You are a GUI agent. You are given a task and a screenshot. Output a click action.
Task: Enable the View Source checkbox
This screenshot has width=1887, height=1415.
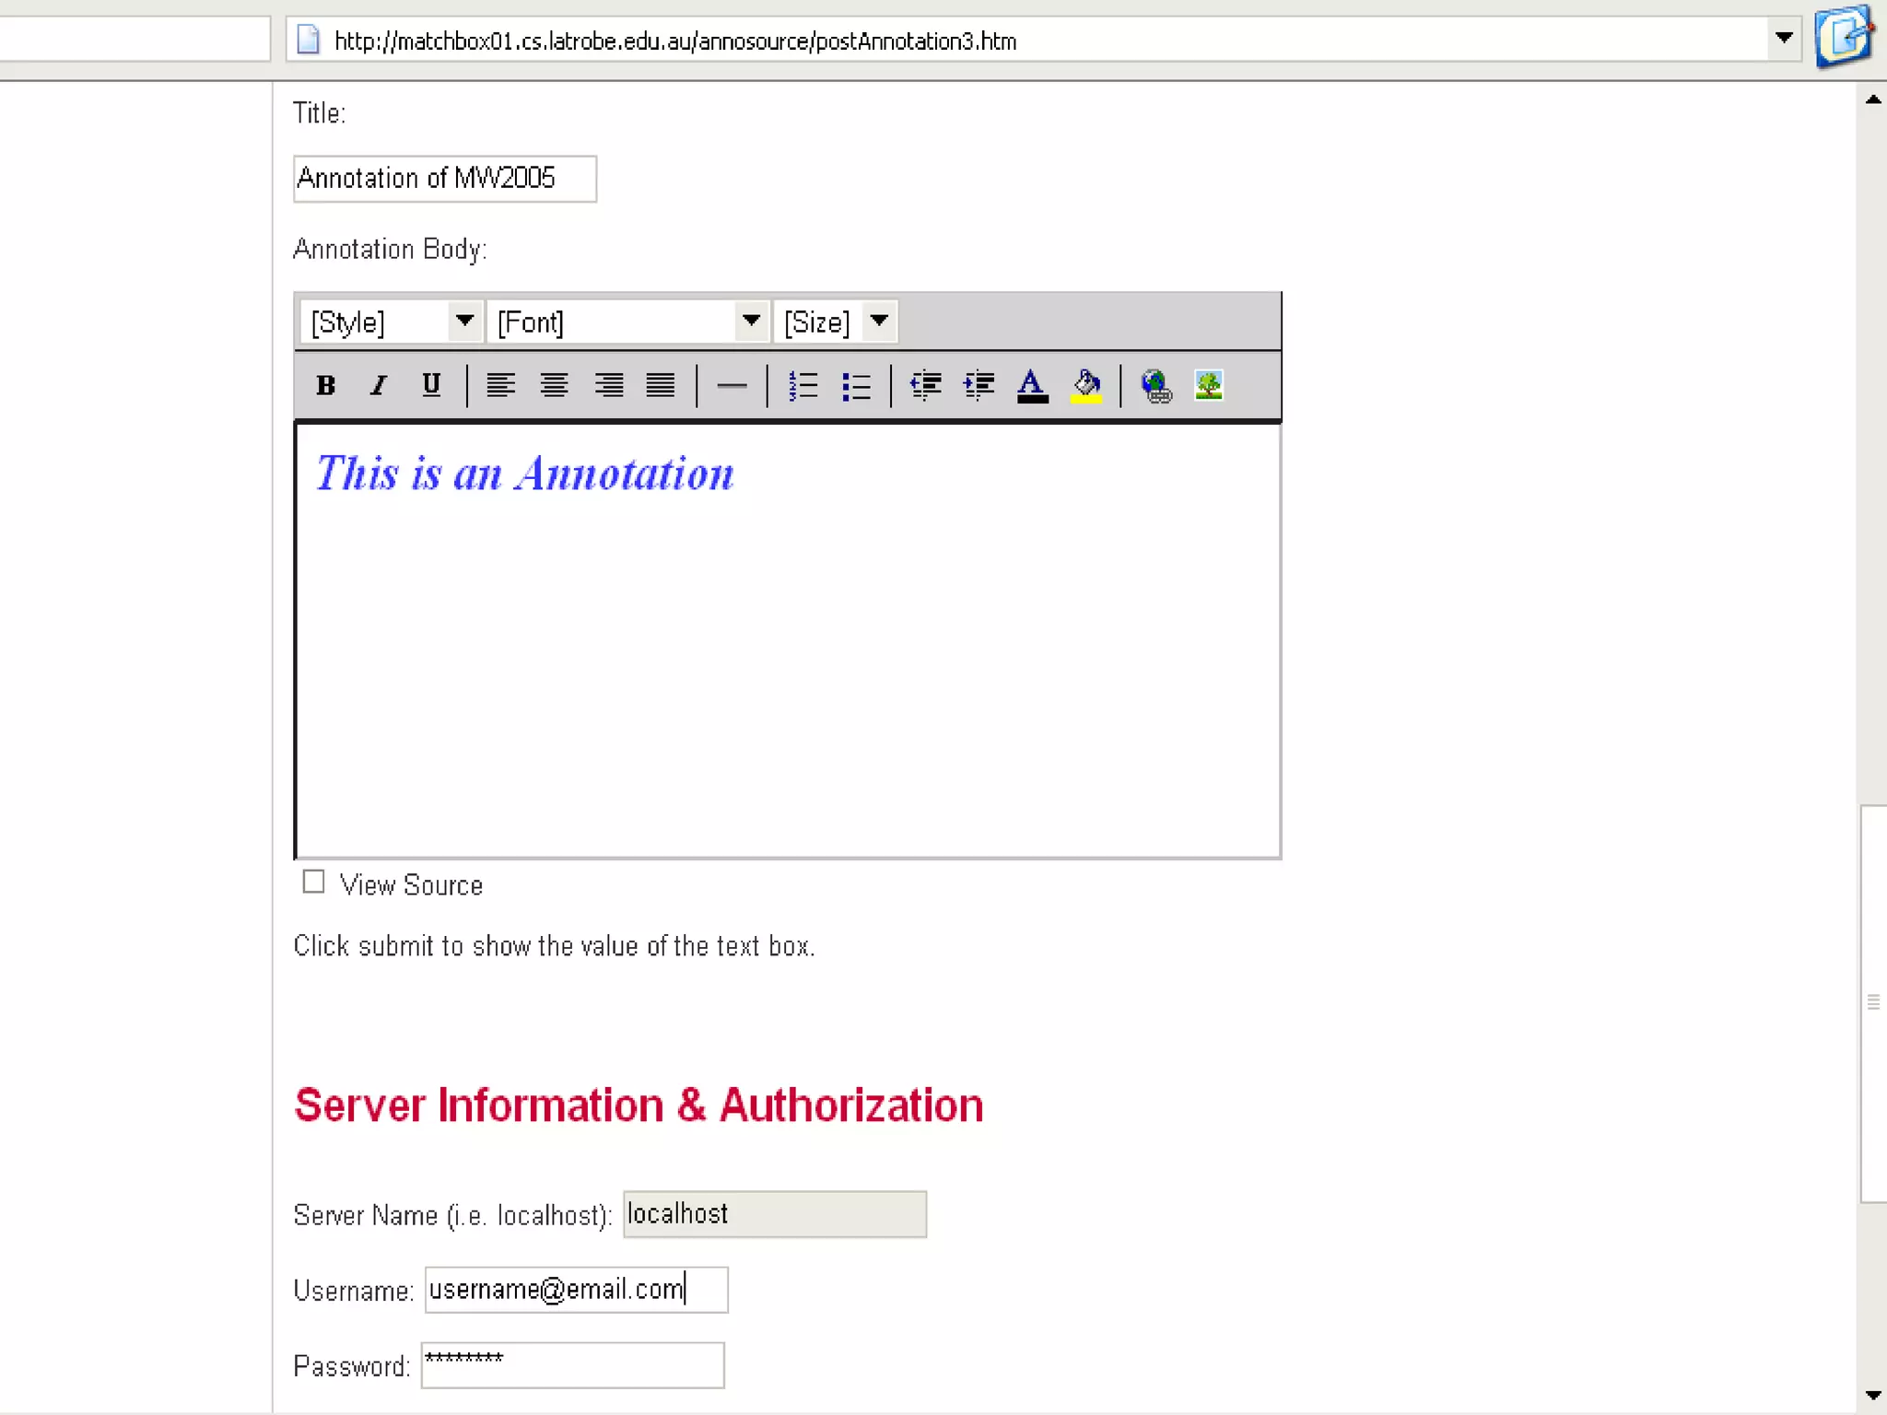coord(313,883)
